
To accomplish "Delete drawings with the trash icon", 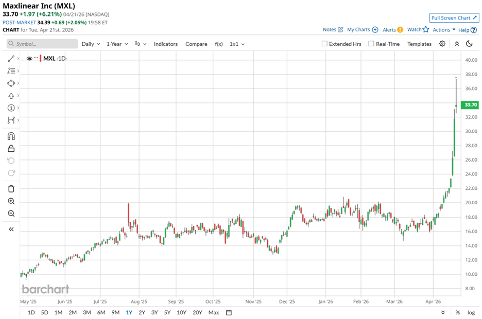I will point(11,189).
